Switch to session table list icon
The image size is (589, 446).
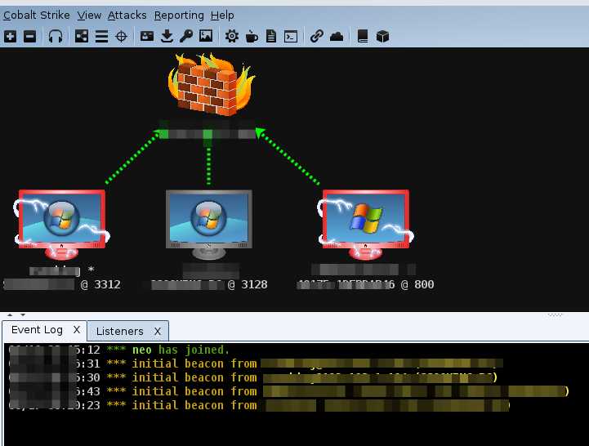[x=101, y=37]
